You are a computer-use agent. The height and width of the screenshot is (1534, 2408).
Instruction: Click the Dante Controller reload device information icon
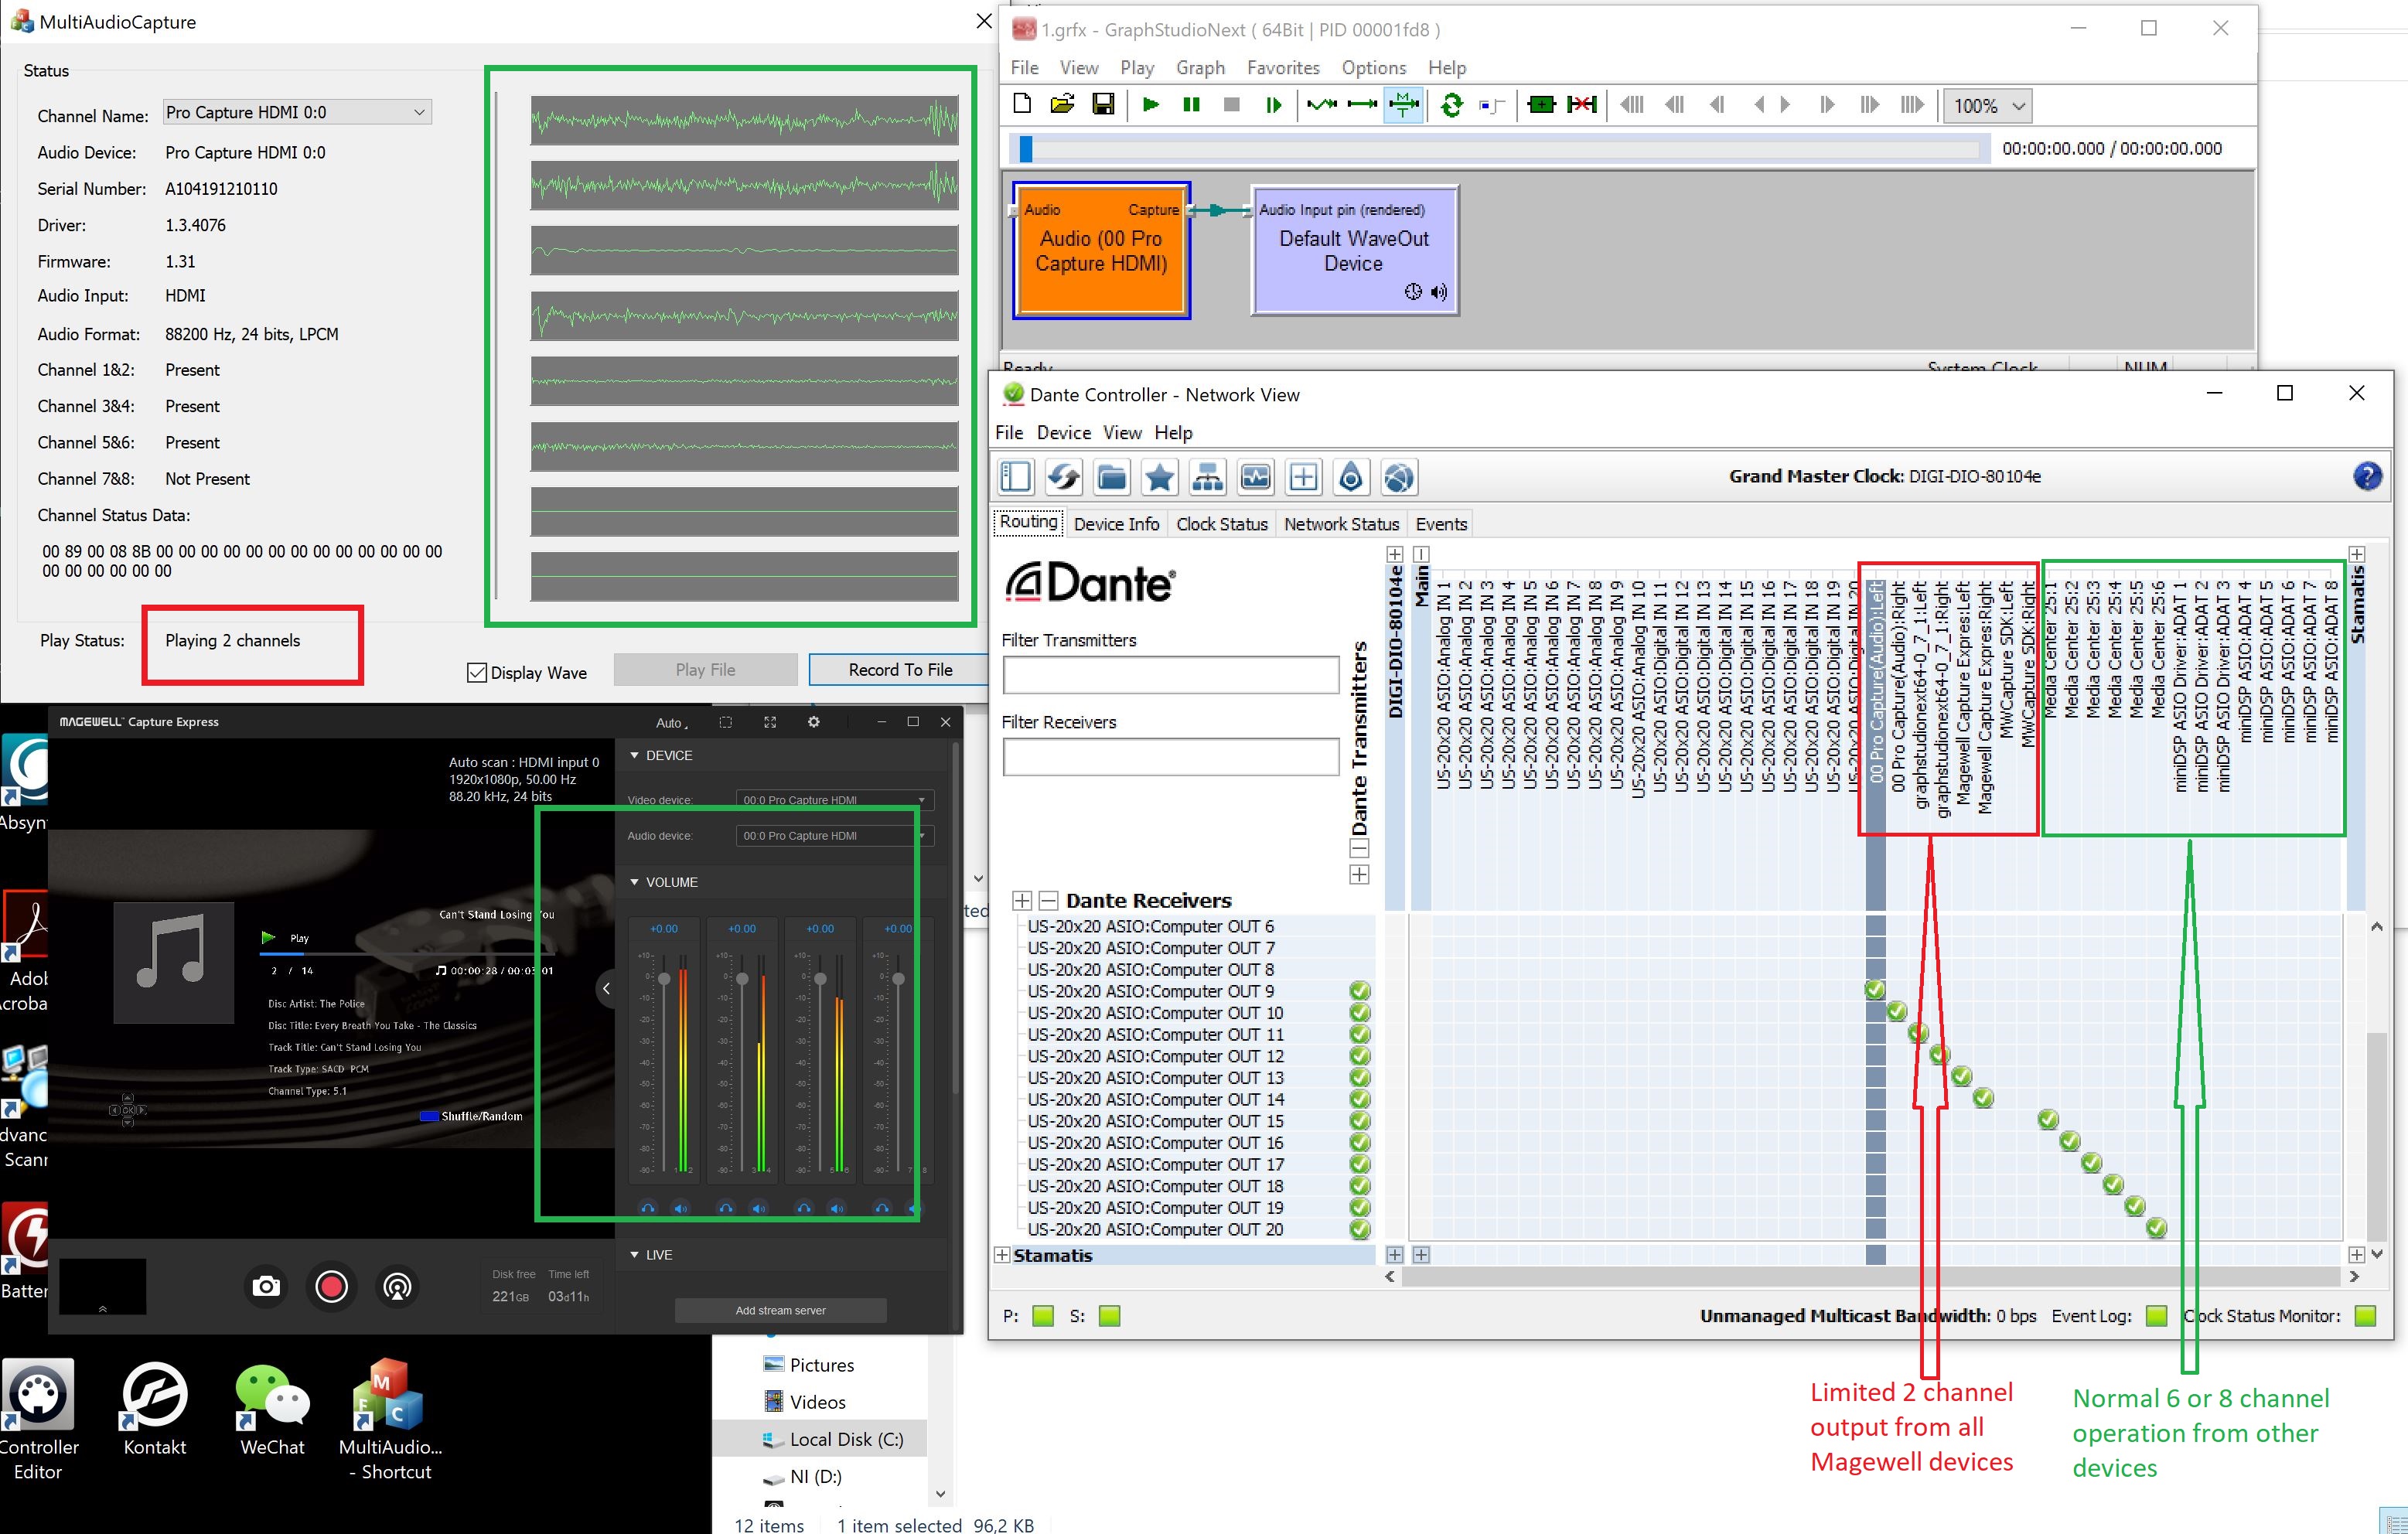[1063, 477]
